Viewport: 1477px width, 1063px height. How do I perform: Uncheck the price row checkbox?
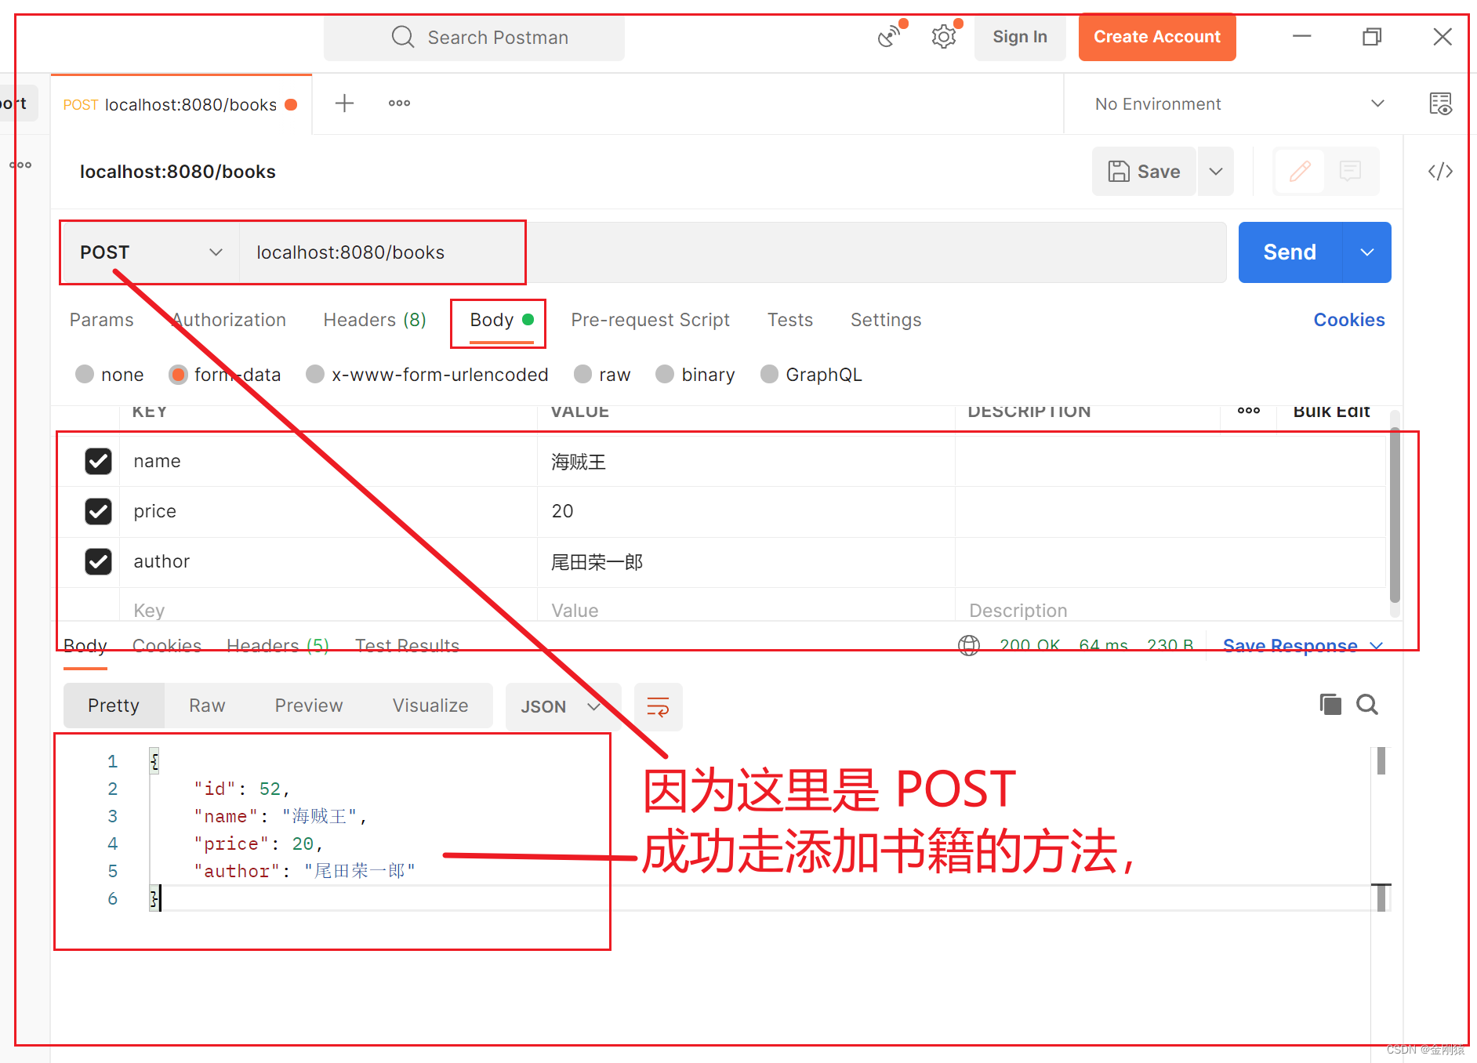98,511
